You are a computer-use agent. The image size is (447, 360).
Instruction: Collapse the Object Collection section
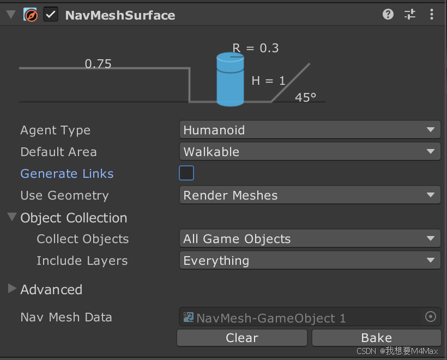click(12, 218)
